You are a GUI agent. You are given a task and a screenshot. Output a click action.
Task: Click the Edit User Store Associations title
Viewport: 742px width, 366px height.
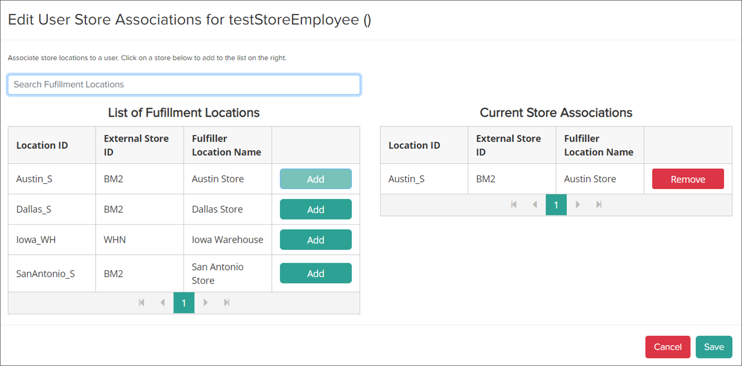[x=190, y=19]
